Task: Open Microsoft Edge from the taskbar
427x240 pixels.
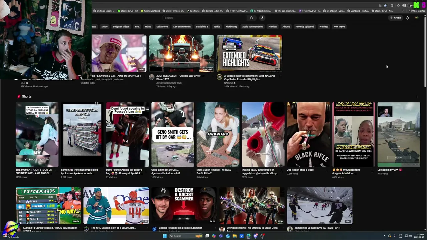Action: 249,236
